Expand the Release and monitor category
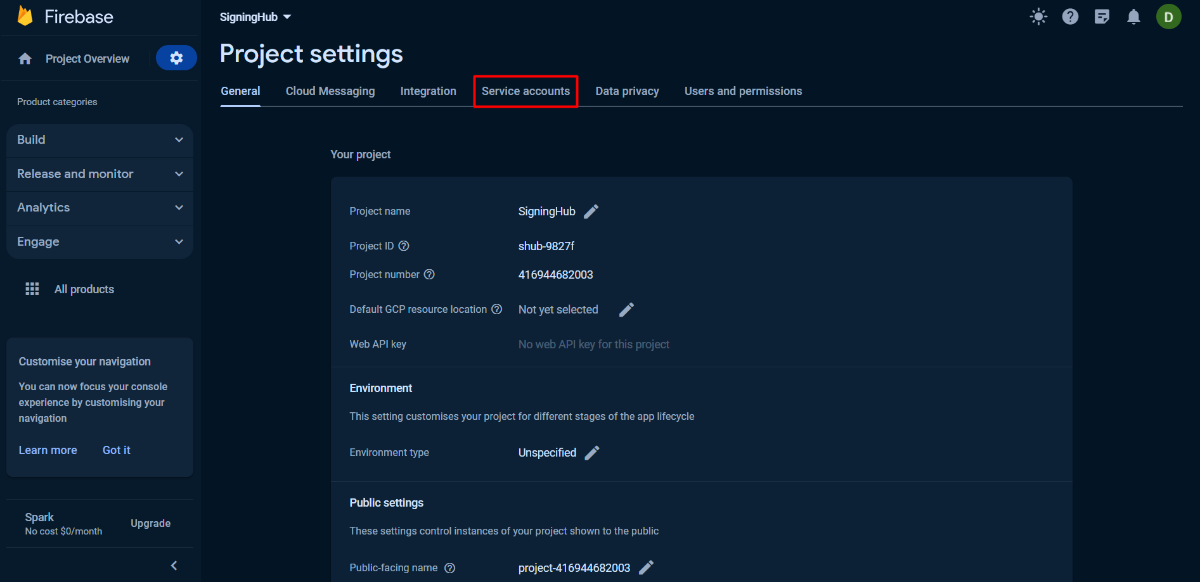1200x582 pixels. click(x=100, y=174)
